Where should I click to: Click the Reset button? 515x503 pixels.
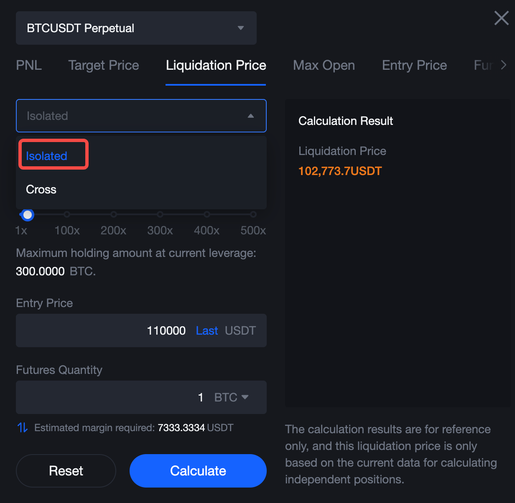coord(66,471)
